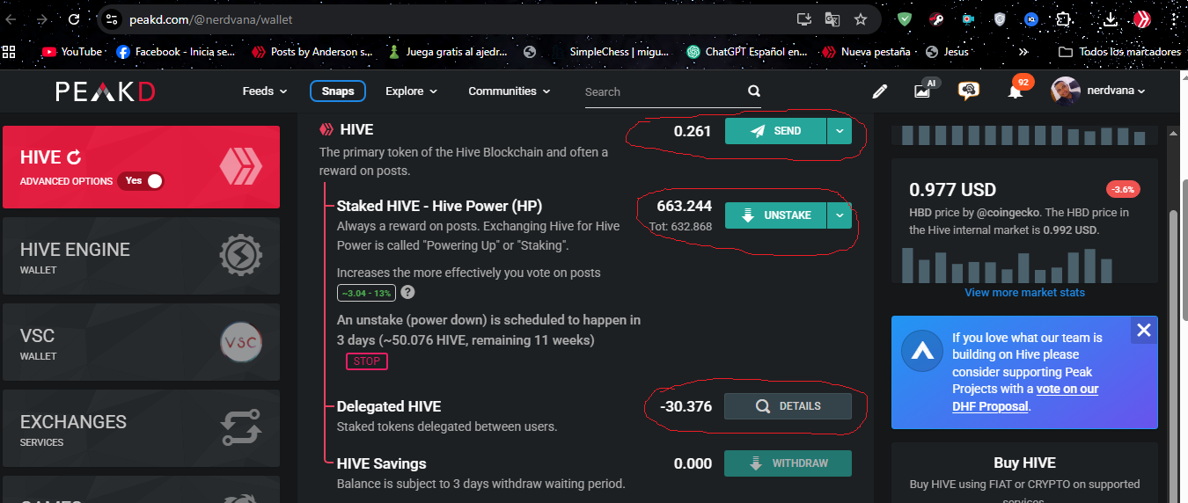Open Juega gratis al ajedrez bookmark
Image resolution: width=1188 pixels, height=503 pixels.
point(448,52)
